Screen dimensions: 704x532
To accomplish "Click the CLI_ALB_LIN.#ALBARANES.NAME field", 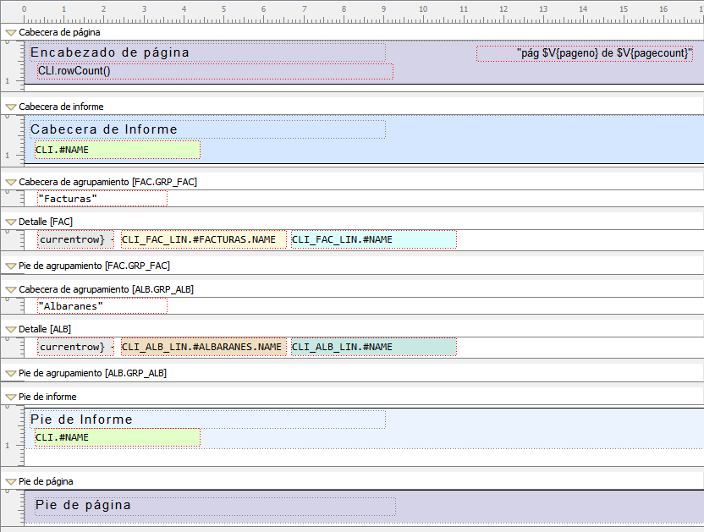I will tap(203, 347).
